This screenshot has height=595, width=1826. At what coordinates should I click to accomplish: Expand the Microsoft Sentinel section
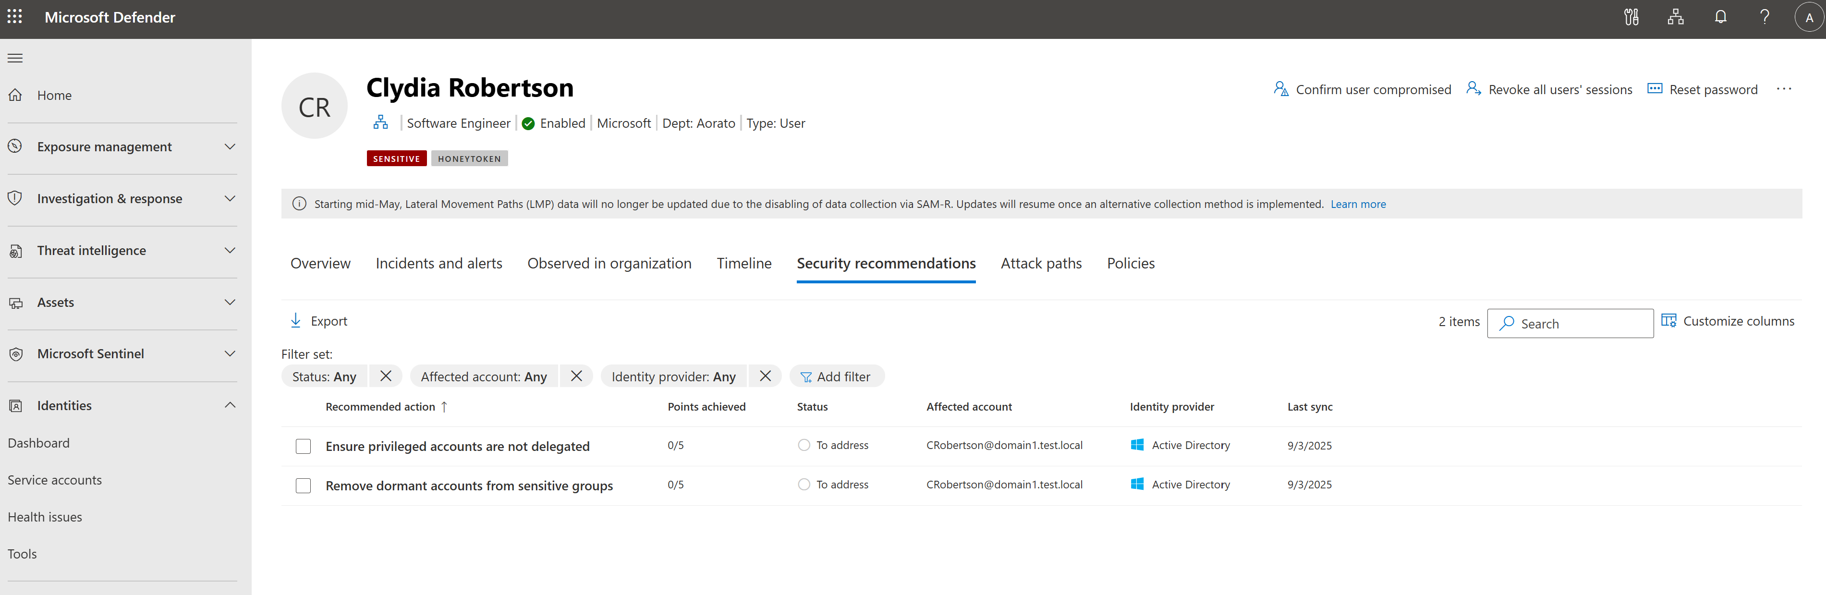(229, 353)
